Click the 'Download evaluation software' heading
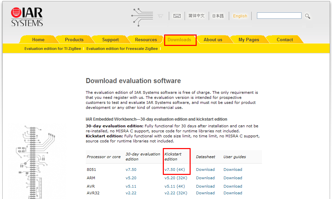 click(x=133, y=81)
